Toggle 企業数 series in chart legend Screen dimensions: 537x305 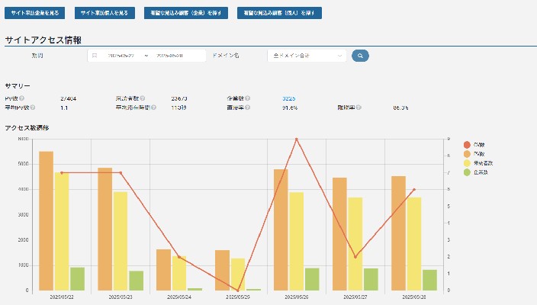click(478, 172)
